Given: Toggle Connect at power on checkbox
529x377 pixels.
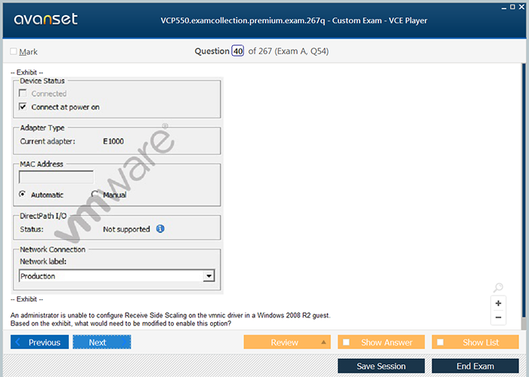Looking at the screenshot, I should (x=23, y=107).
